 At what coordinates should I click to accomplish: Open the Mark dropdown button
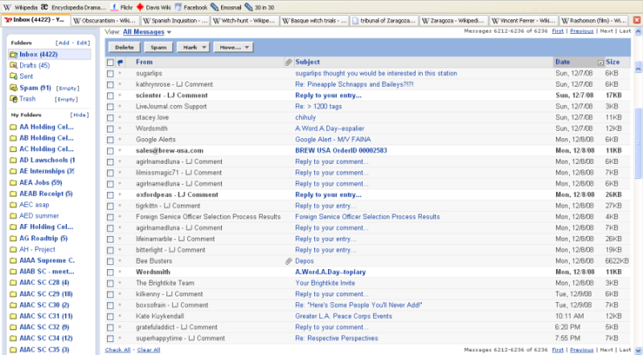[193, 47]
